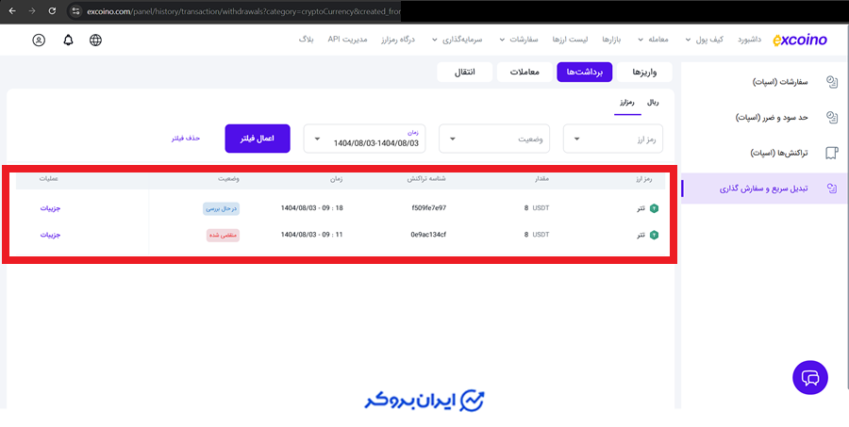Open the بلاگ menu item
This screenshot has width=849, height=427.
[x=307, y=40]
